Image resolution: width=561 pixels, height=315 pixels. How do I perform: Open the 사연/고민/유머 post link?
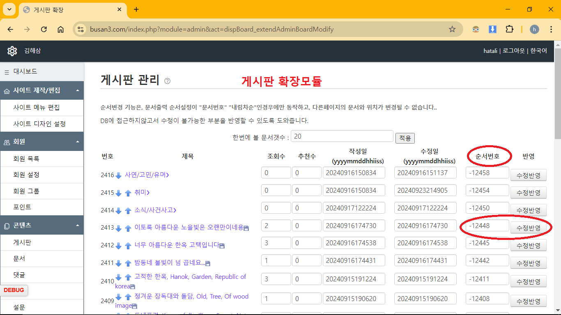pos(147,175)
